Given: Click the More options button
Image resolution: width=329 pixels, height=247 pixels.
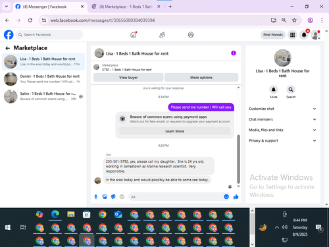Looking at the screenshot, I should coord(201,78).
